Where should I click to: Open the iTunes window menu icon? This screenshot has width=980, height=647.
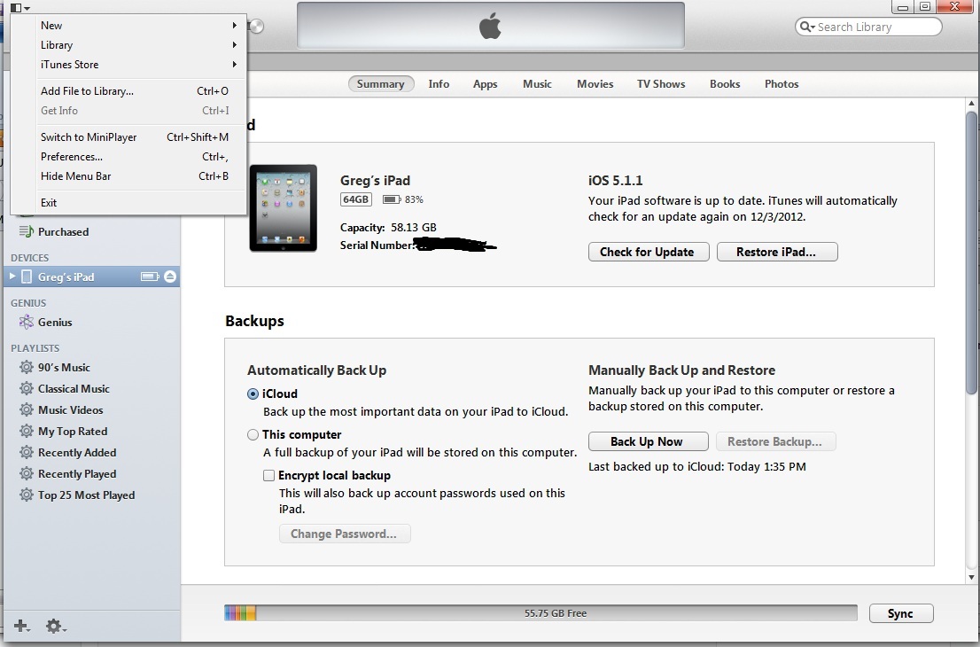pos(19,7)
